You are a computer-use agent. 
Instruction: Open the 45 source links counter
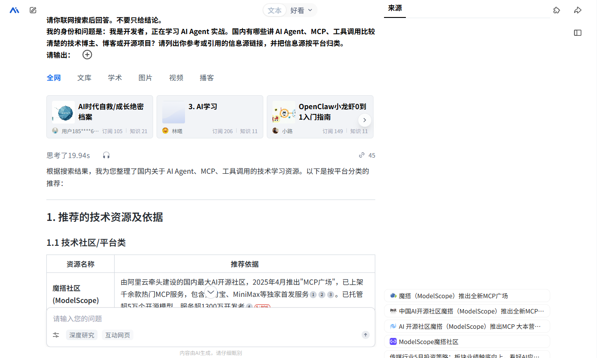pos(367,155)
